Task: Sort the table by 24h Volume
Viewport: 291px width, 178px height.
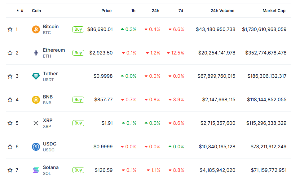Action: pos(222,11)
